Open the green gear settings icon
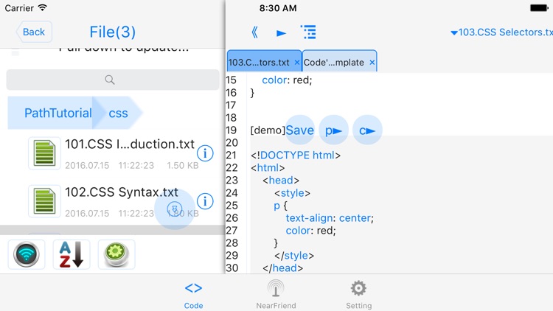The height and width of the screenshot is (311, 553). pos(116,254)
